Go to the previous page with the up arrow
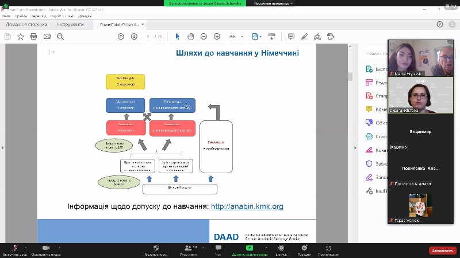Viewport: 460px width, 258px height. click(x=121, y=36)
